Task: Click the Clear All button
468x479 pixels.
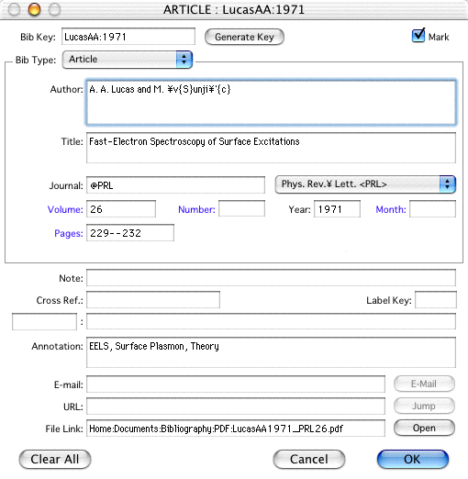Action: 55,459
